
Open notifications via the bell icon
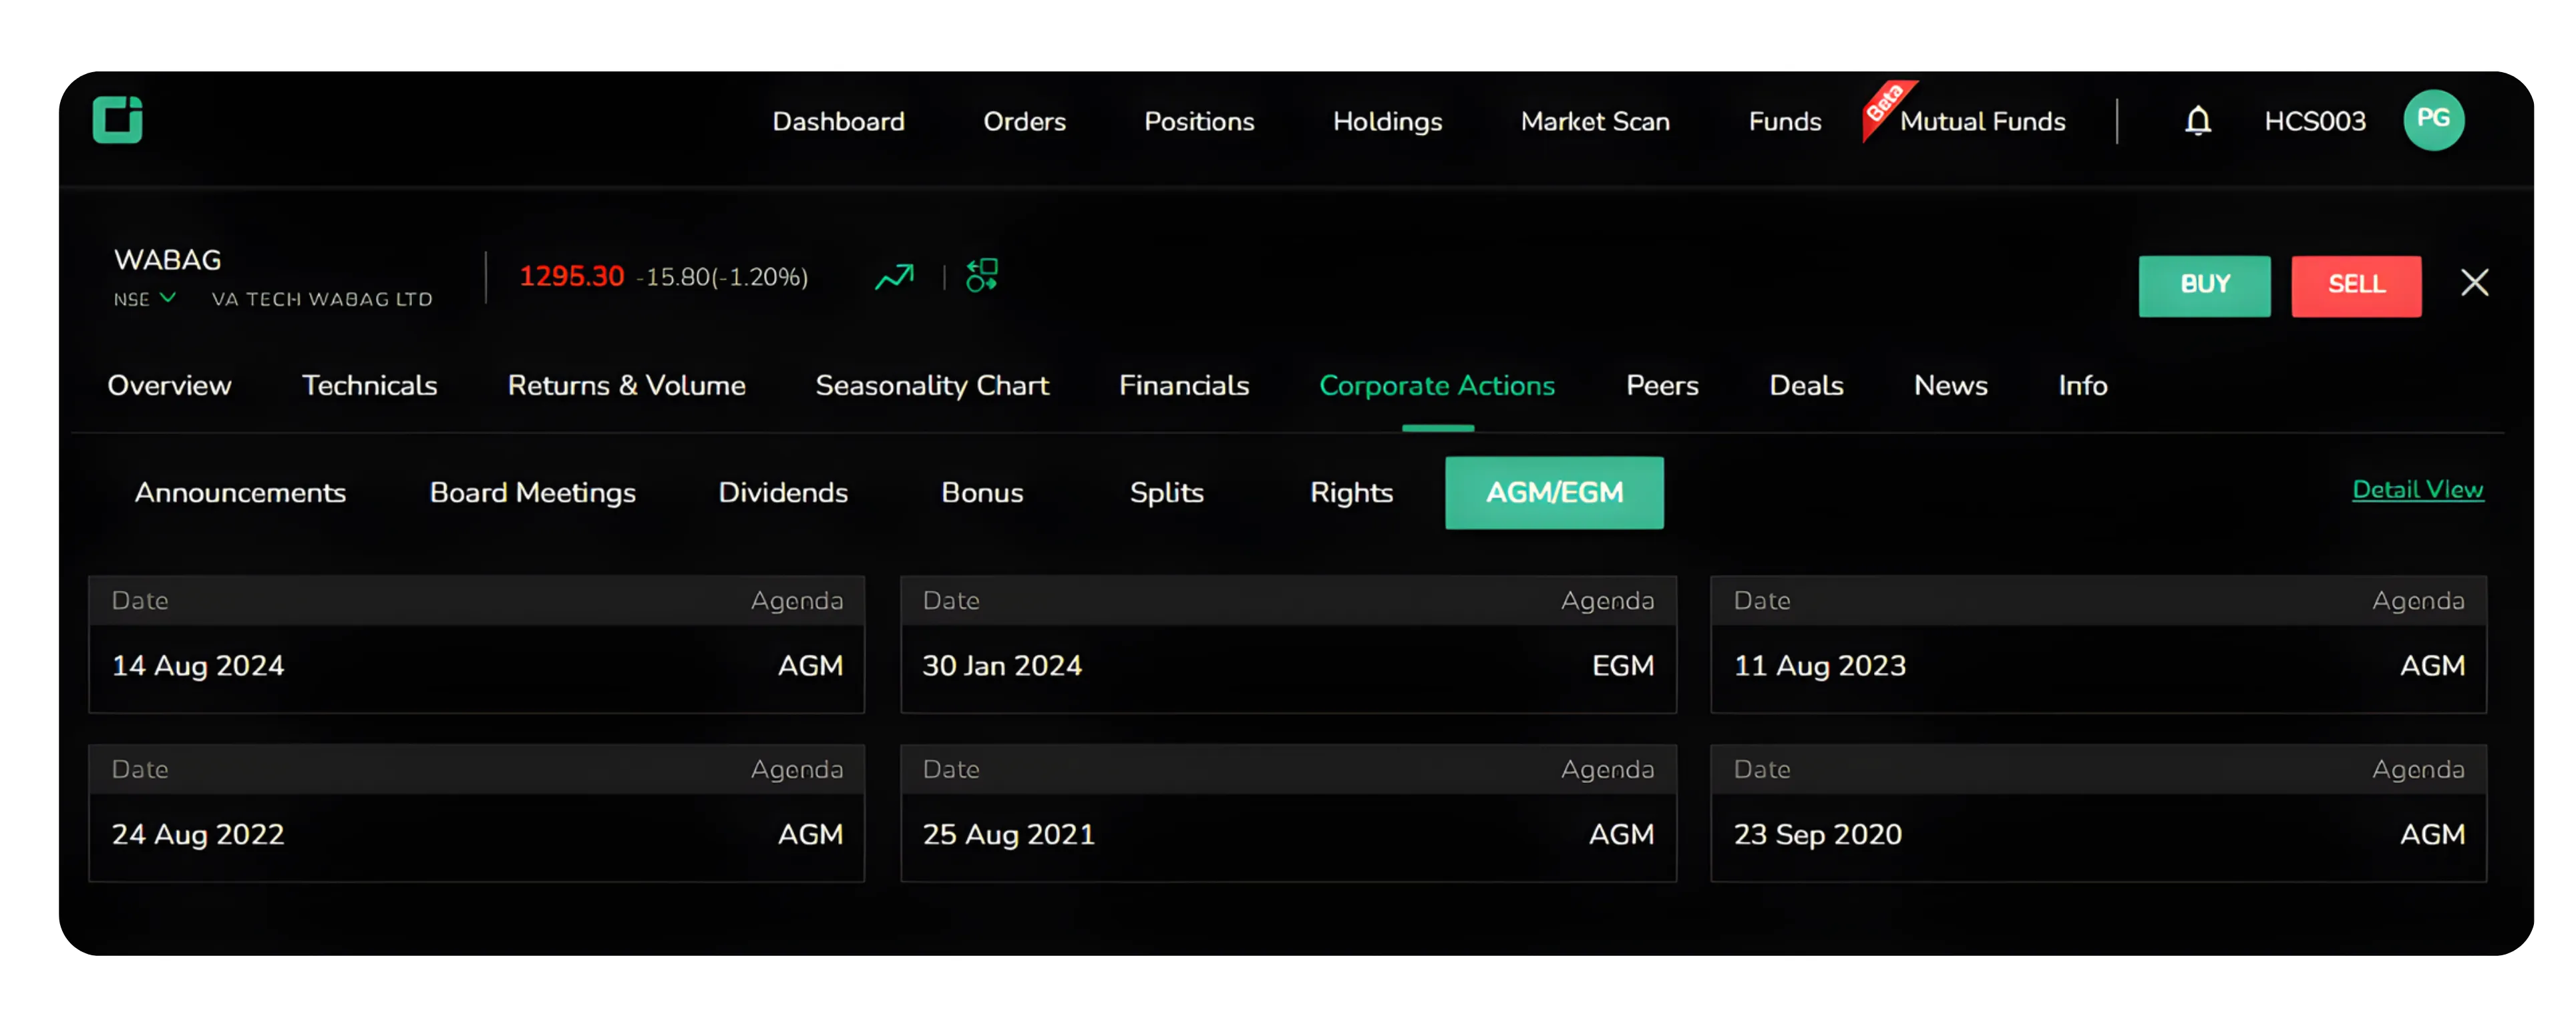[x=2198, y=120]
